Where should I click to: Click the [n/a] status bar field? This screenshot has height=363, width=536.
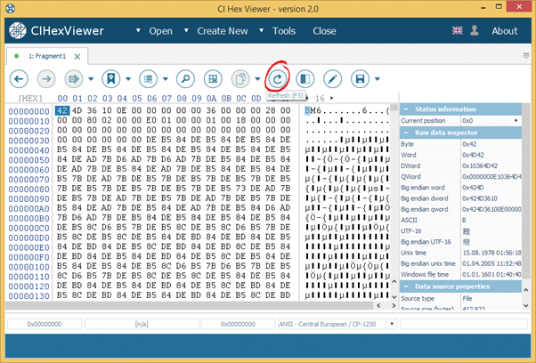point(142,324)
